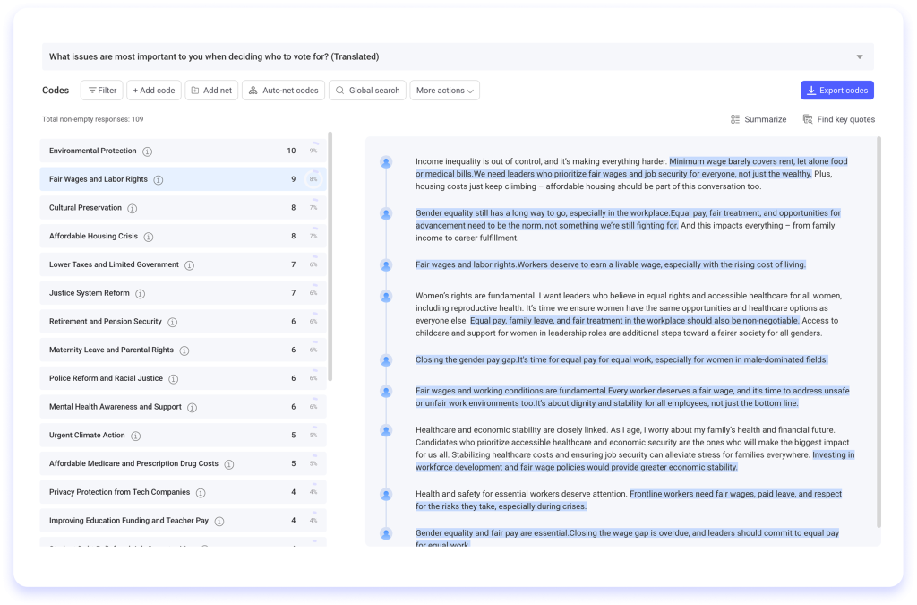917x605 pixels.
Task: Click the Add code button
Action: [154, 91]
